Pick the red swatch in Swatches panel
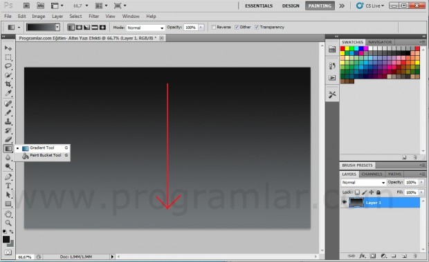The image size is (429, 262). (343, 48)
